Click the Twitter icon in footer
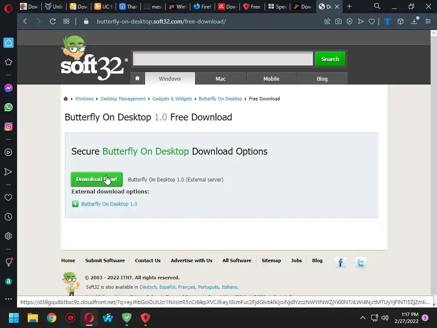The width and height of the screenshot is (437, 328). (x=360, y=263)
